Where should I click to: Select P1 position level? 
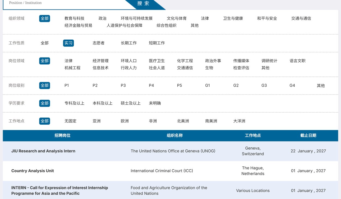pyautogui.click(x=67, y=86)
